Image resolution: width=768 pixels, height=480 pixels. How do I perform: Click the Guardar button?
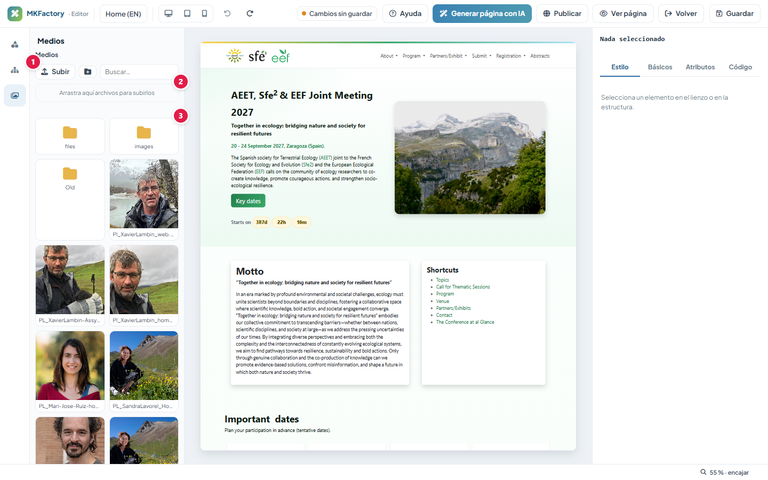coord(734,14)
